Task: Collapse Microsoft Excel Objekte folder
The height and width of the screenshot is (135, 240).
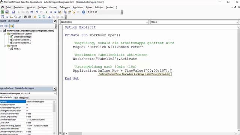Action: pos(5,34)
